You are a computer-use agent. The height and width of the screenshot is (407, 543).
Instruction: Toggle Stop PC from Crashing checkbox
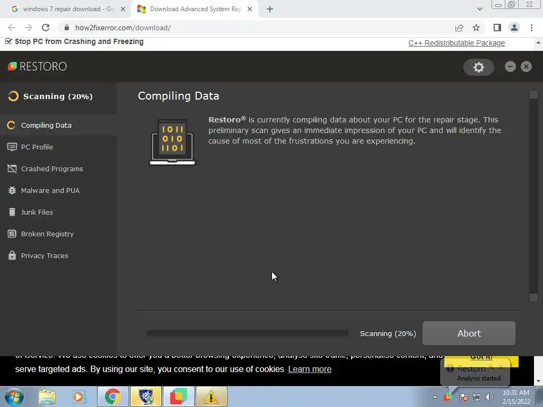tap(8, 41)
